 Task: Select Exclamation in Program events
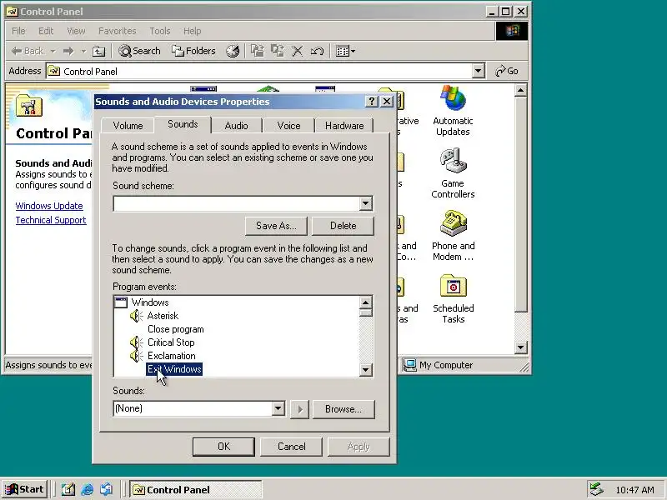pyautogui.click(x=171, y=356)
